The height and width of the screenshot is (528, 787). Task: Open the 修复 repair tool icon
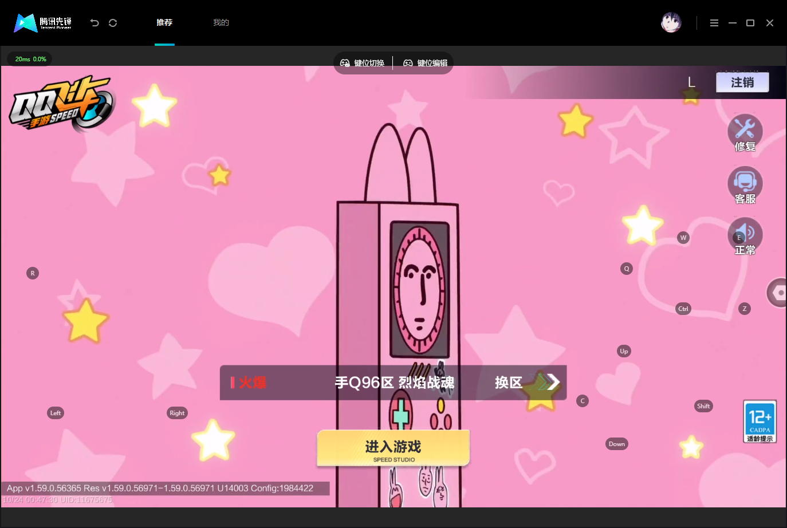tap(745, 132)
